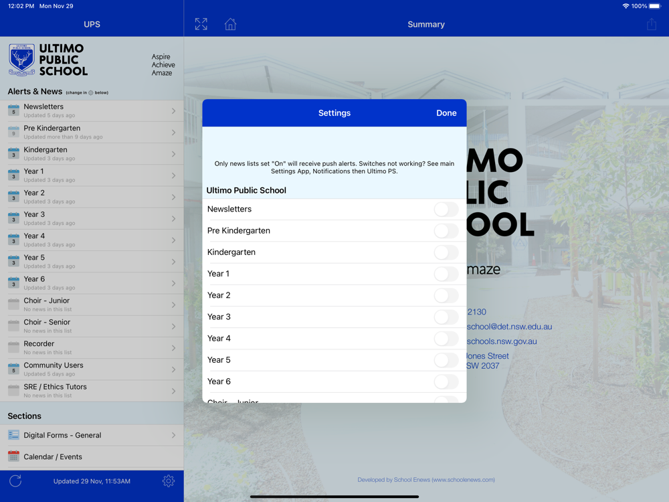Tap the battery indicator in status bar
This screenshot has height=502, width=669.
[x=655, y=6]
